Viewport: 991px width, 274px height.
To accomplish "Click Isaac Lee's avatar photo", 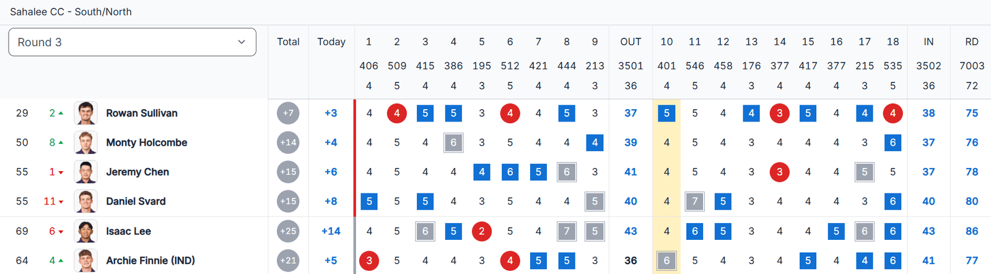I will point(85,231).
